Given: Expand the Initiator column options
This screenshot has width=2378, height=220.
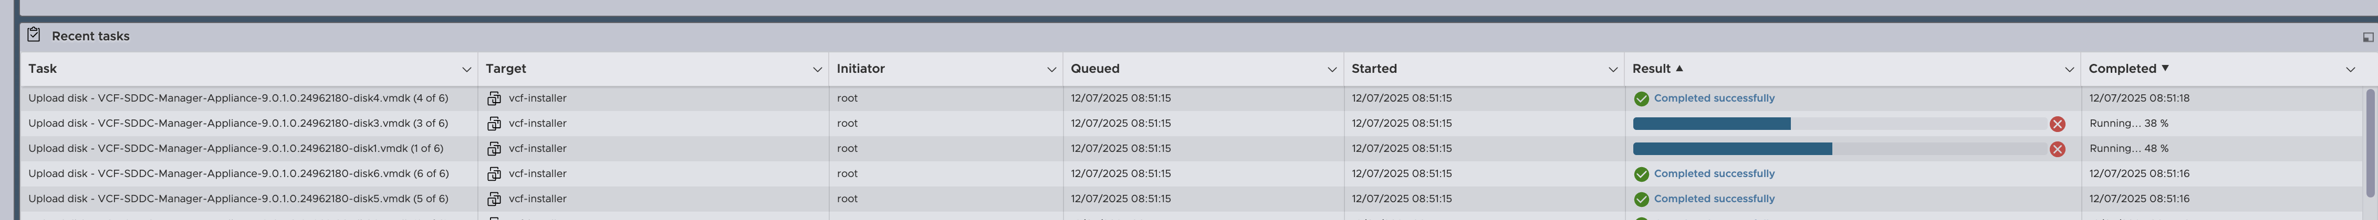Looking at the screenshot, I should click(1051, 69).
